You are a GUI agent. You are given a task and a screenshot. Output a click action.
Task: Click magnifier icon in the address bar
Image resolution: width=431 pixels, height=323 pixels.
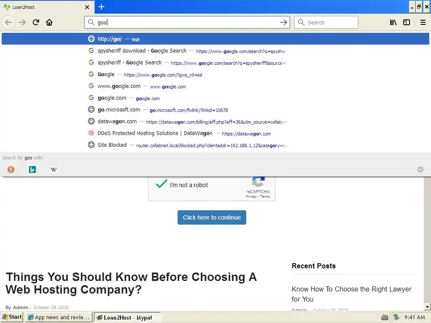(91, 22)
